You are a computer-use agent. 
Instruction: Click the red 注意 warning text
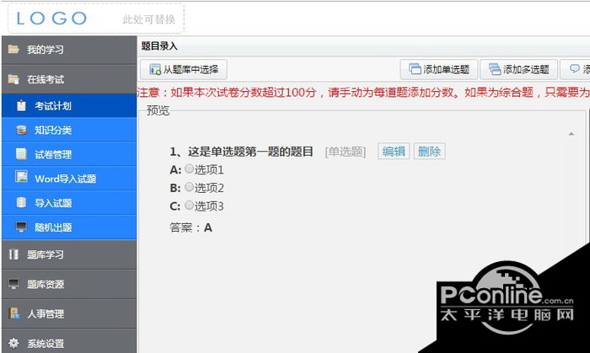click(363, 92)
